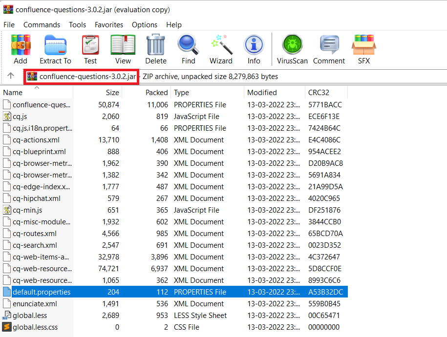Click the global.less style sheet icon
The image size is (447, 337).
click(x=7, y=315)
